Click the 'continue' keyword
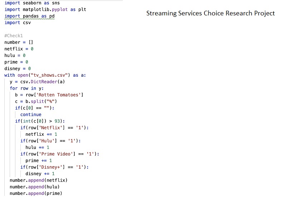This screenshot has height=197, width=295. pyautogui.click(x=31, y=115)
